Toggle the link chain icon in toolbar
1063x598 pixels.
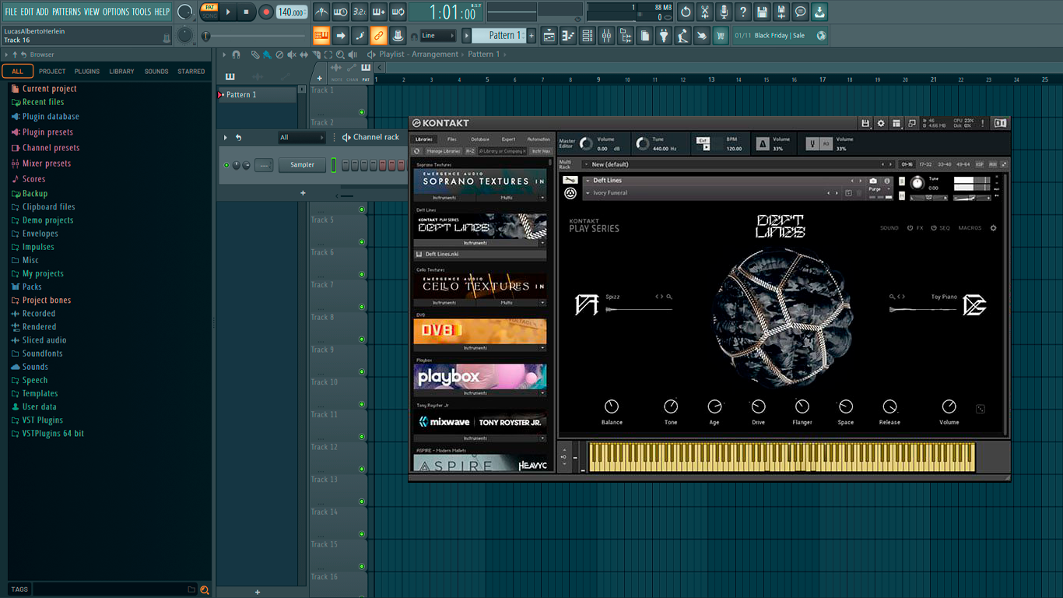click(378, 36)
